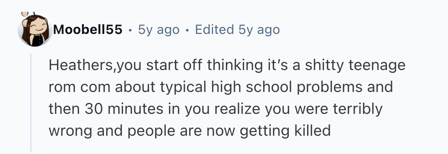The width and height of the screenshot is (448, 154).
Task: Open the Moobell55 user profile link
Action: pos(87,30)
